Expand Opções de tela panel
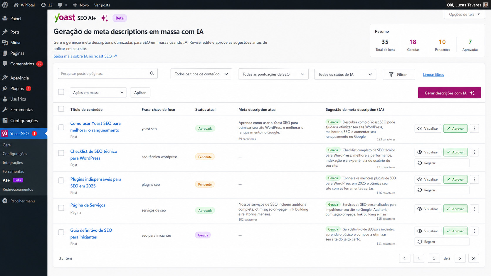The image size is (491, 276). [x=464, y=14]
